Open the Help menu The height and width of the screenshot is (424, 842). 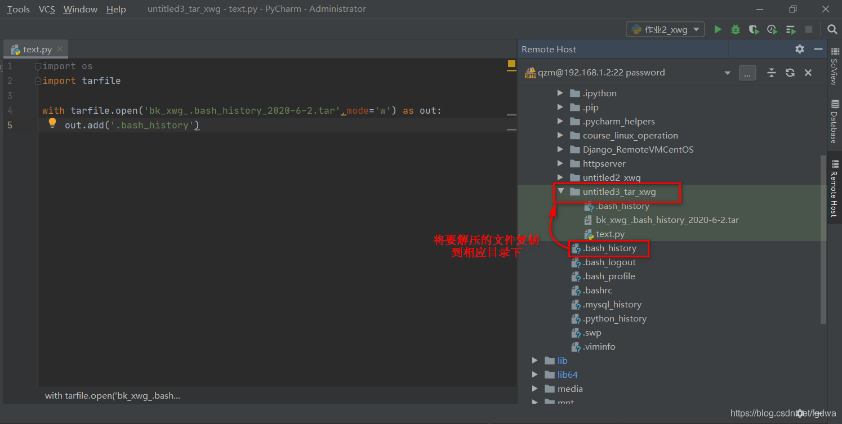[116, 9]
